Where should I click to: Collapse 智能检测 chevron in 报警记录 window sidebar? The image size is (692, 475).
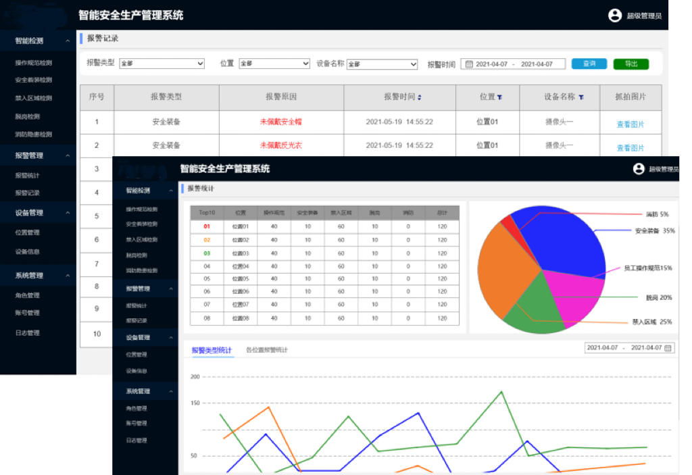(68, 41)
